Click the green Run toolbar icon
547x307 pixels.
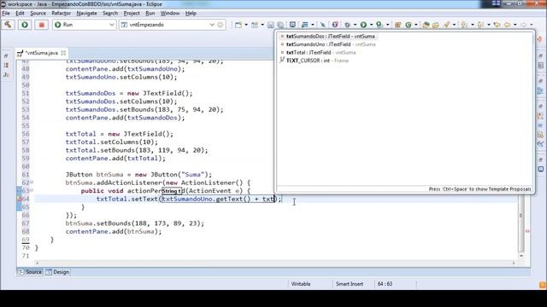(363, 25)
